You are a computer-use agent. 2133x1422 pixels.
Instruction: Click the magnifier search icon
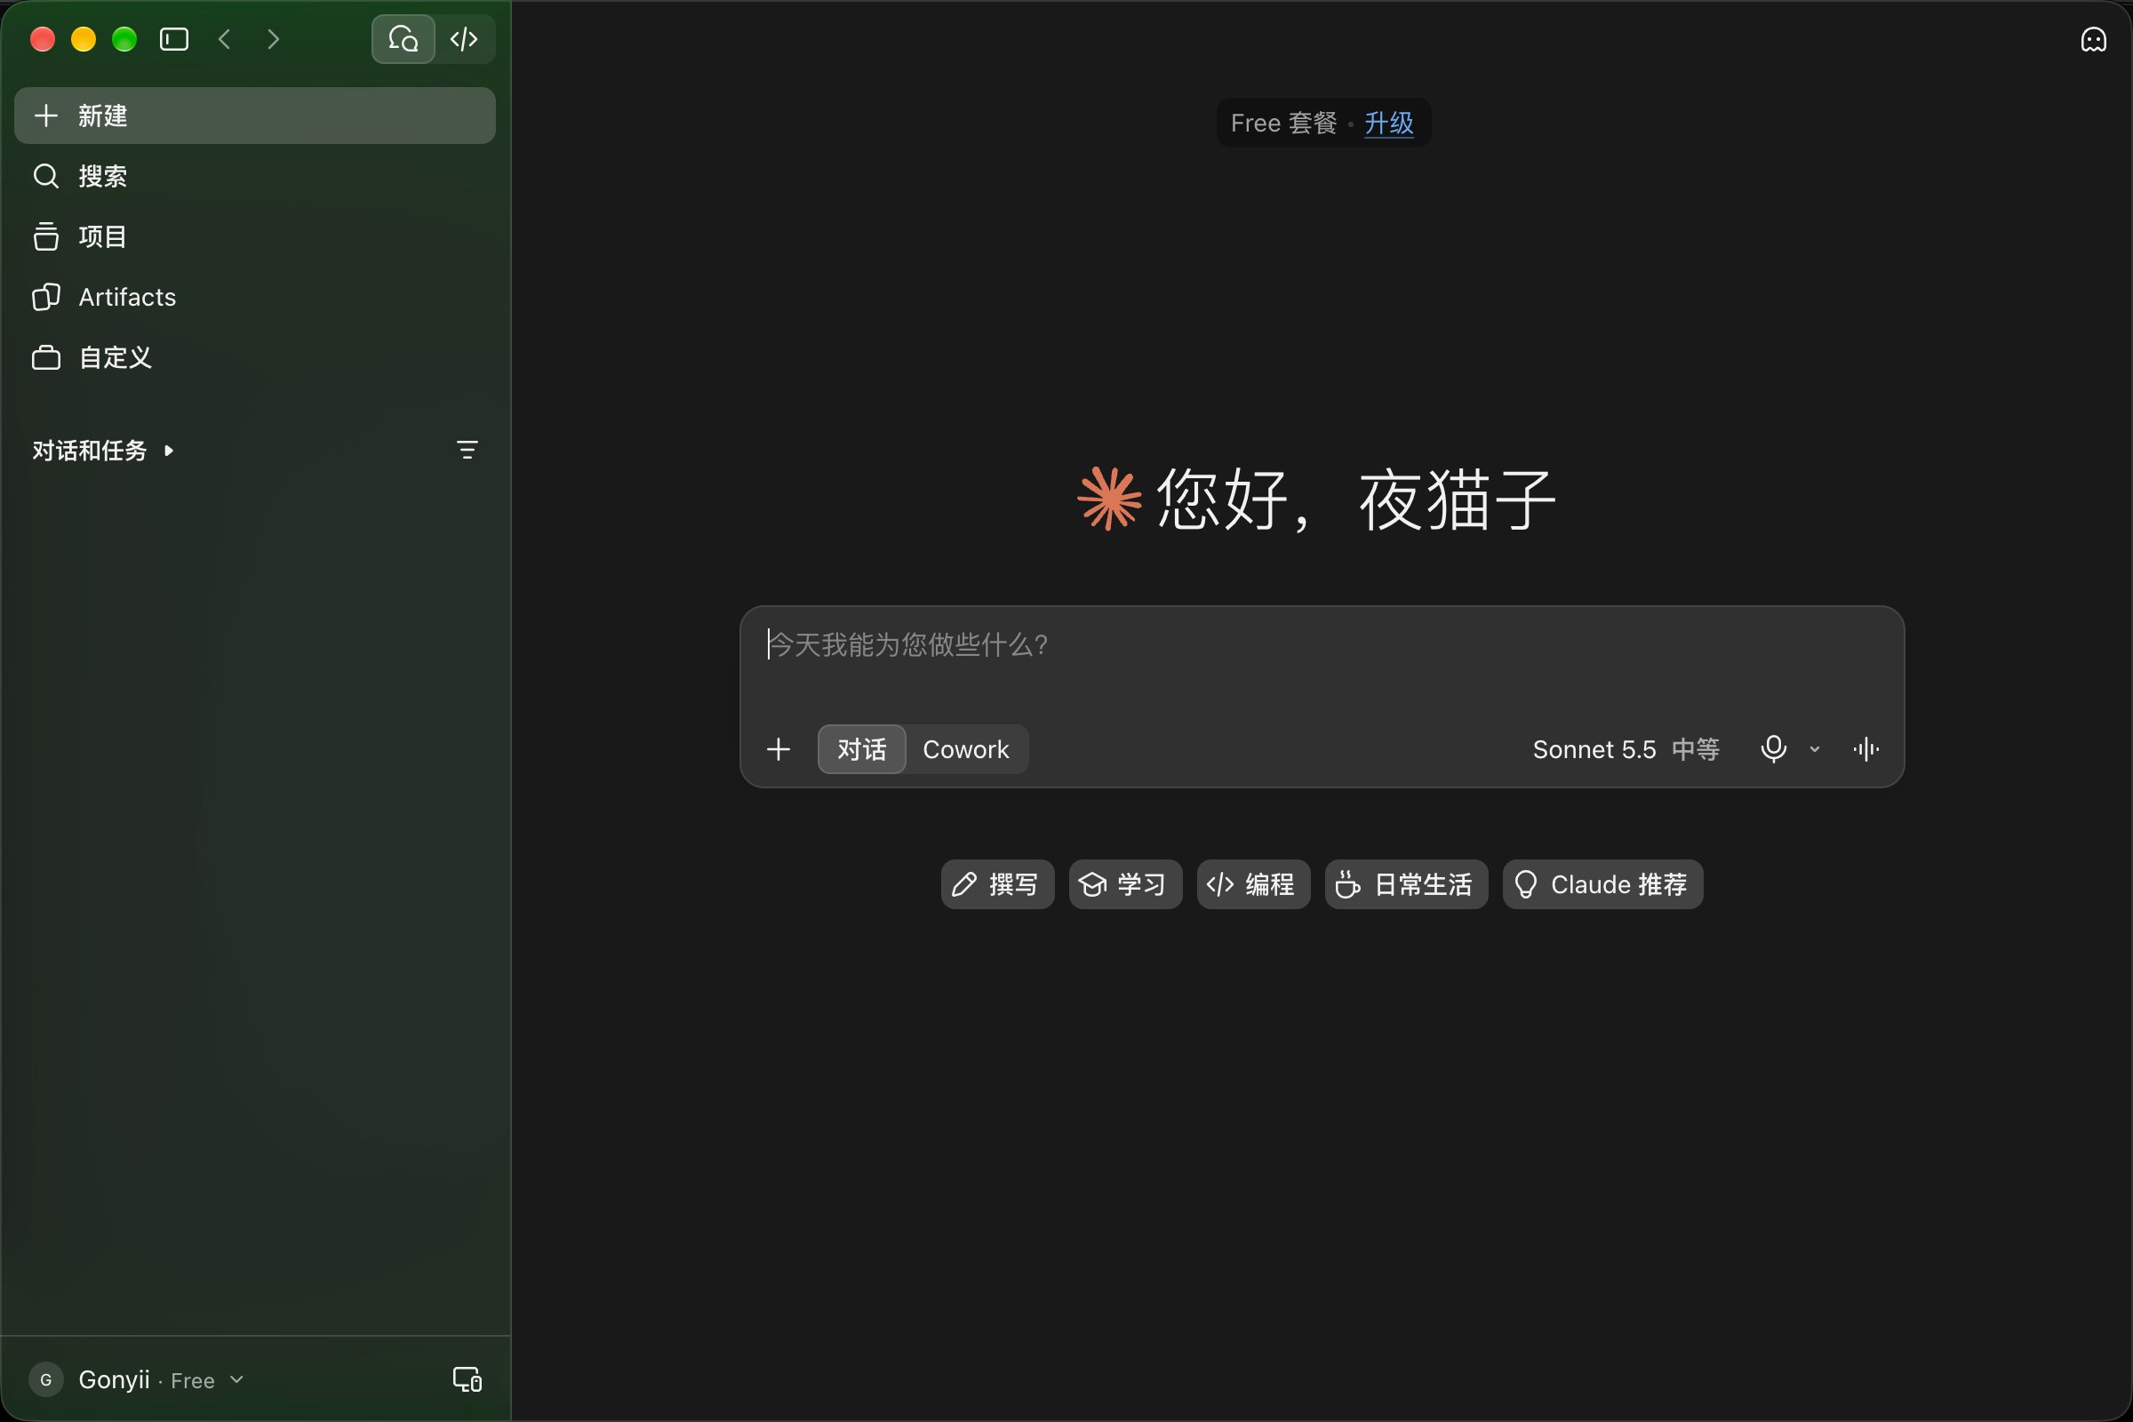pos(45,176)
